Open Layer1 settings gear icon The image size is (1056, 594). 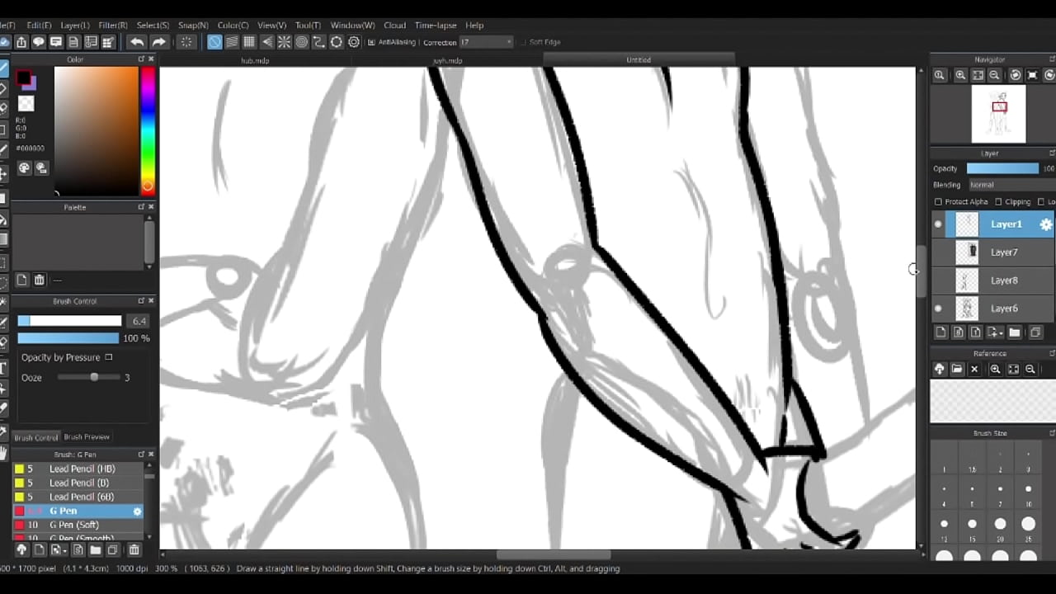pyautogui.click(x=1045, y=224)
